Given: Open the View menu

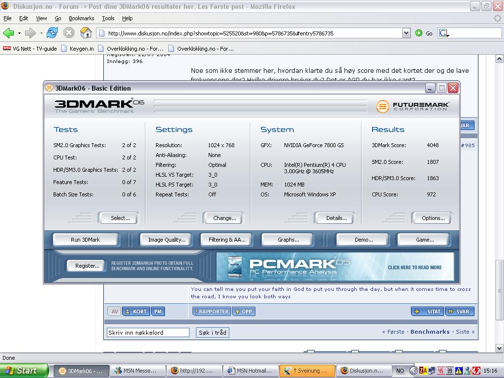Looking at the screenshot, I should pyautogui.click(x=41, y=18).
